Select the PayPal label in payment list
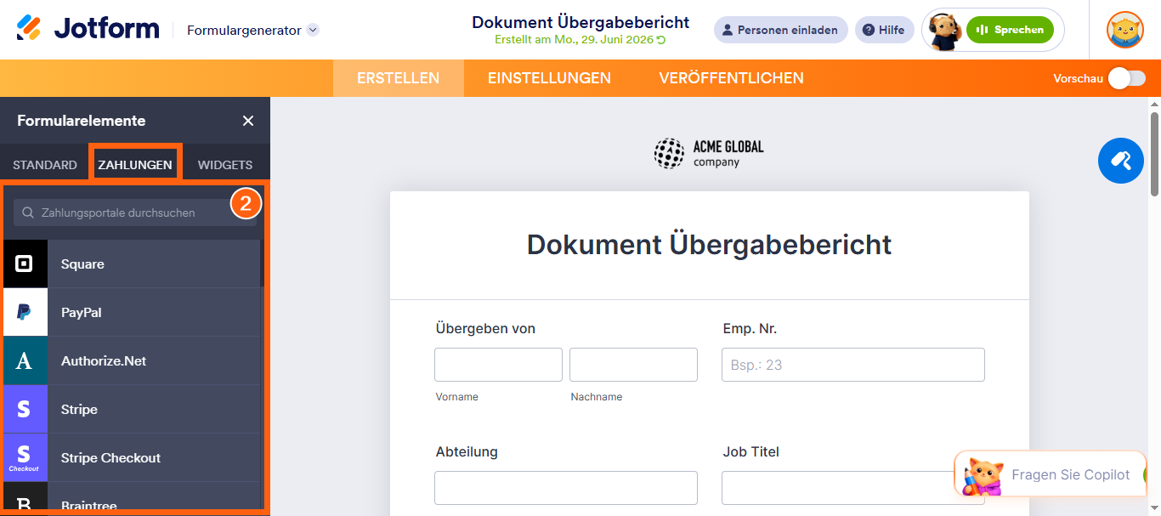 [x=81, y=313]
